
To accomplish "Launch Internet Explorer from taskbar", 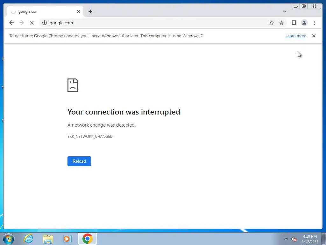I will 28,239.
